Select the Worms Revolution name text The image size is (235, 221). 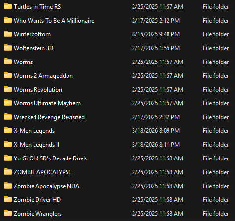tap(38, 90)
